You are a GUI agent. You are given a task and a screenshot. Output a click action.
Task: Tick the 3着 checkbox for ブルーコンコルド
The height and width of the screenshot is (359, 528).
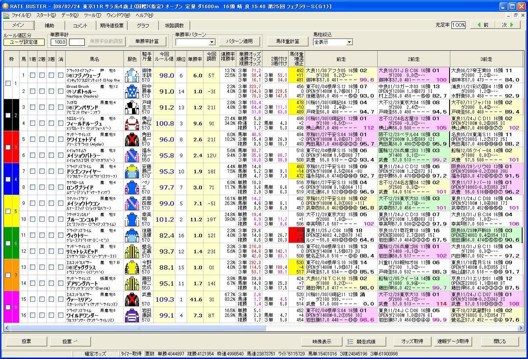click(51, 219)
